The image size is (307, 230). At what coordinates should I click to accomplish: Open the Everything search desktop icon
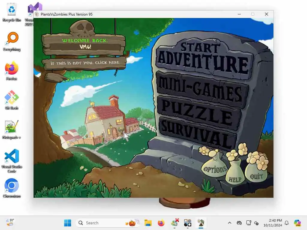pyautogui.click(x=12, y=41)
